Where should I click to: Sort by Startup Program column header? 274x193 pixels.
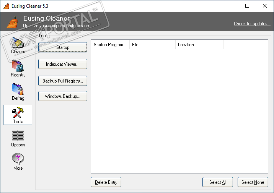coord(110,45)
